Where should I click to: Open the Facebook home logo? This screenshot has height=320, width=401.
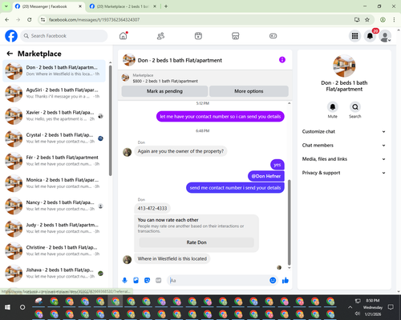pyautogui.click(x=11, y=36)
